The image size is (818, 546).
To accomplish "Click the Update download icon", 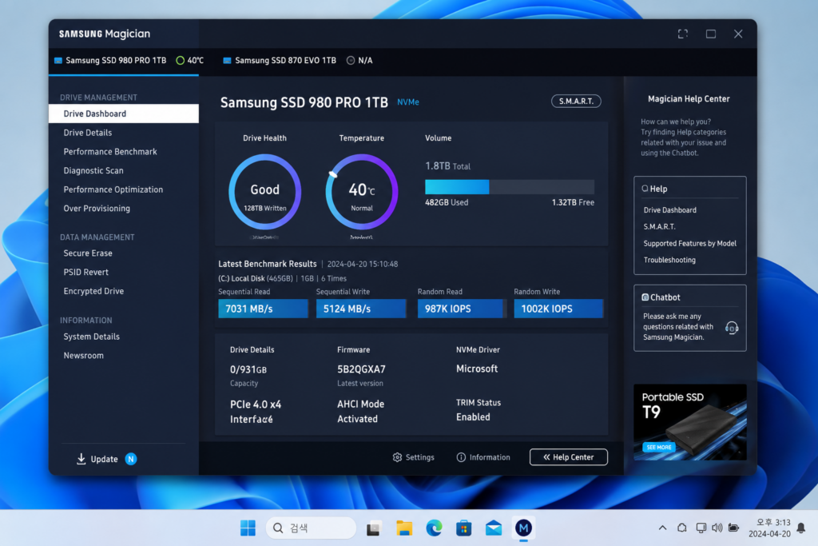I will point(81,459).
